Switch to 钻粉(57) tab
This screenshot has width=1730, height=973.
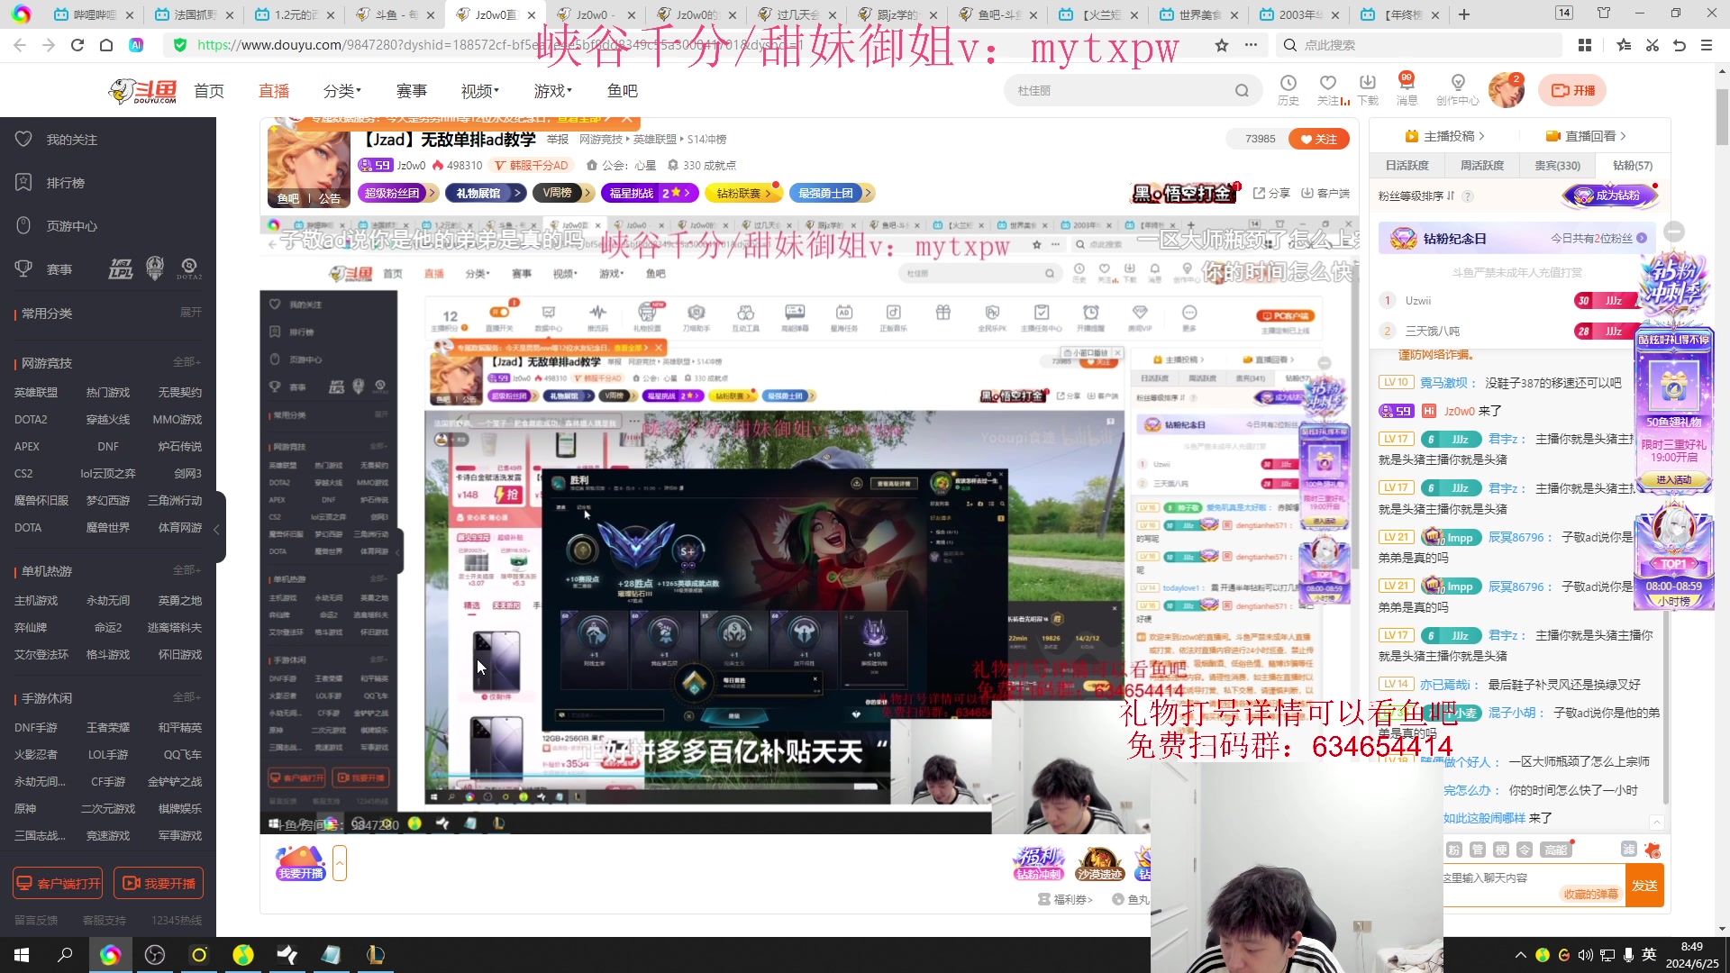(1632, 165)
